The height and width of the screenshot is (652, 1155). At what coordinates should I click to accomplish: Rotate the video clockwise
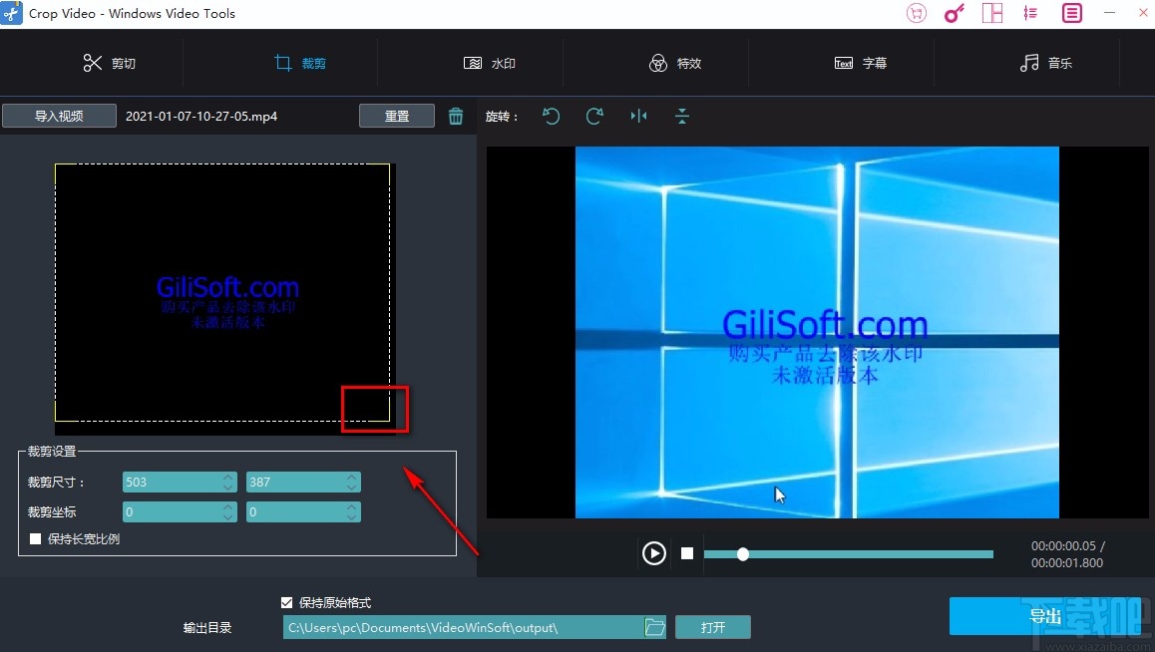594,117
